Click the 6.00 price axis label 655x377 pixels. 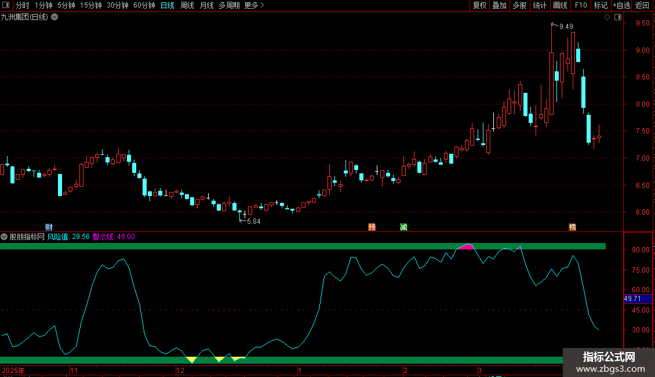click(642, 212)
